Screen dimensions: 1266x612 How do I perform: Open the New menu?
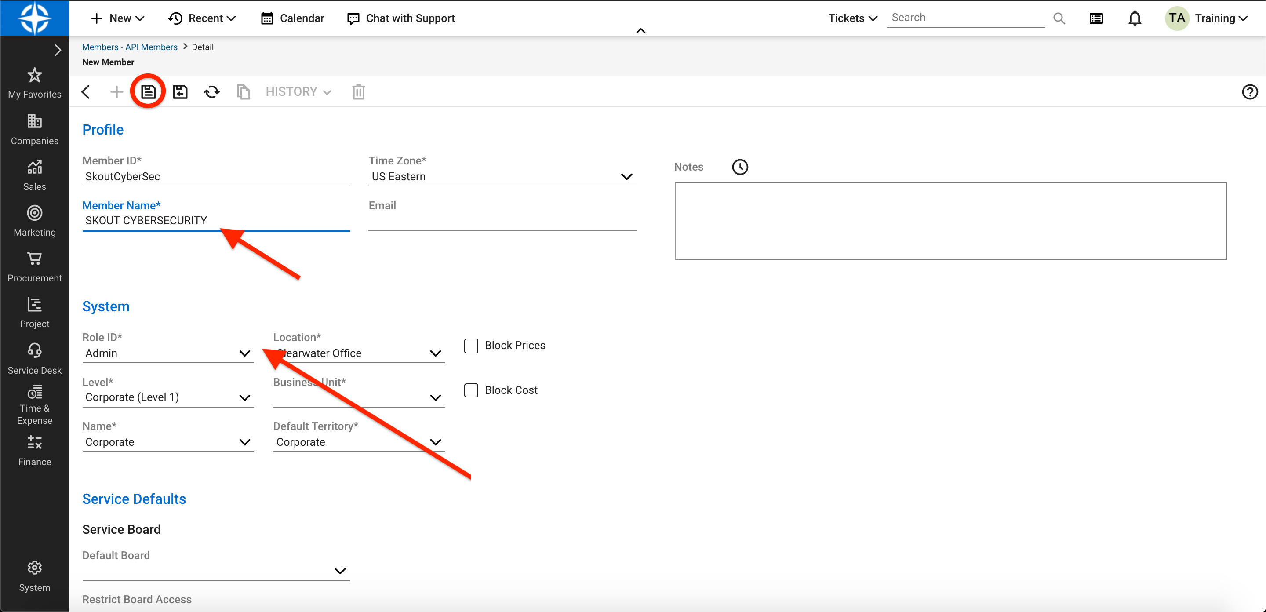(x=118, y=18)
